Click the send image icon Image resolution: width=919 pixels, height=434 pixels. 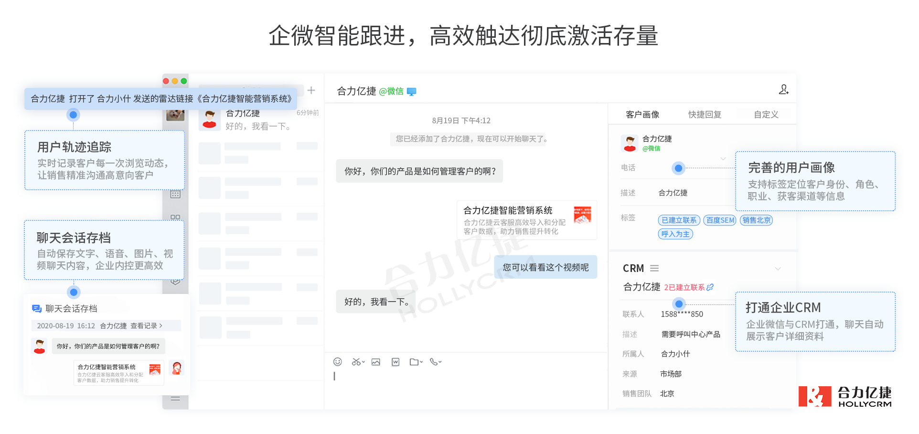click(x=375, y=362)
